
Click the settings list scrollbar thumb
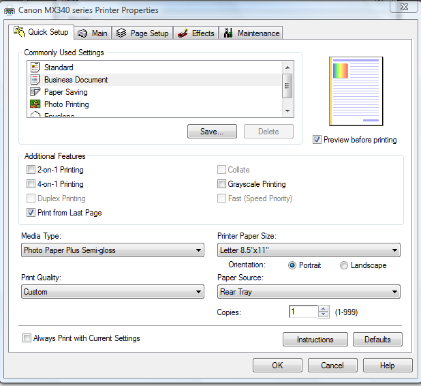coord(287,86)
